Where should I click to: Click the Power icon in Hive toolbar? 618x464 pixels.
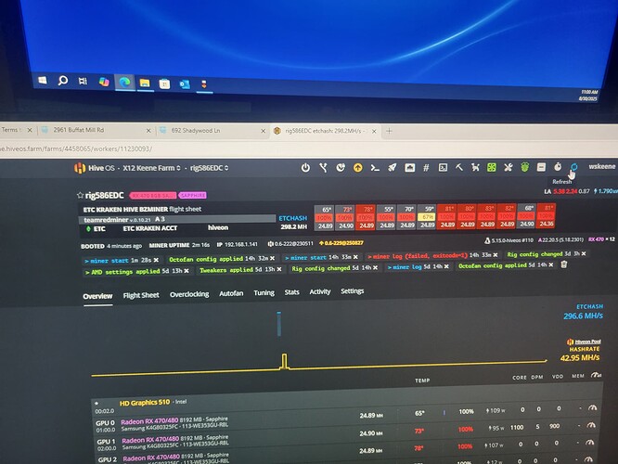[x=305, y=168]
